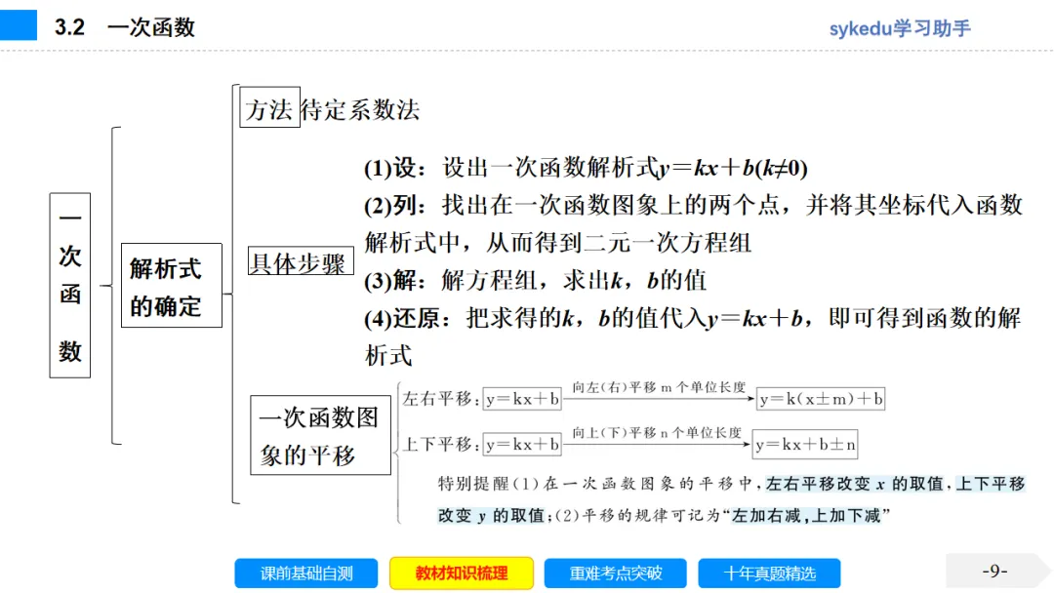Click the y=kx+b box for 左右平移

[x=522, y=398]
